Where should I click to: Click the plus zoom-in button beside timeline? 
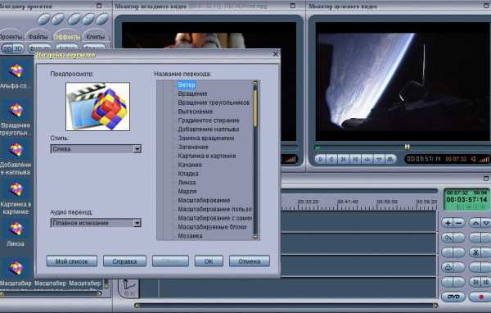448,223
